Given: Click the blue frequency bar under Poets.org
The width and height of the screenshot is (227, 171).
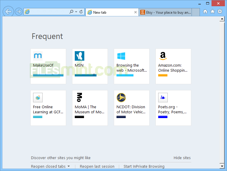Looking at the screenshot, I should [x=163, y=117].
